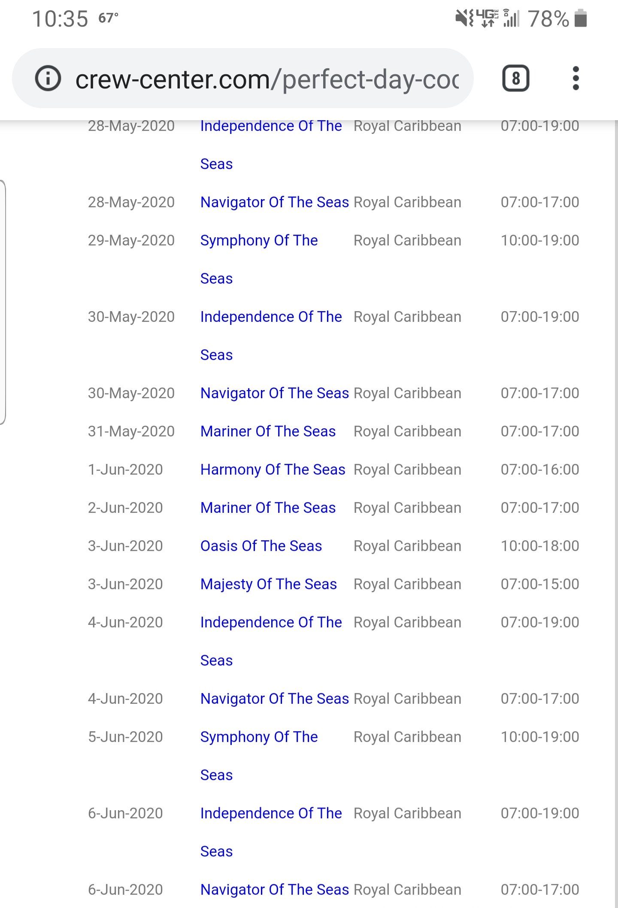Tap the battery icon in status bar
This screenshot has width=618, height=908.
click(x=580, y=18)
